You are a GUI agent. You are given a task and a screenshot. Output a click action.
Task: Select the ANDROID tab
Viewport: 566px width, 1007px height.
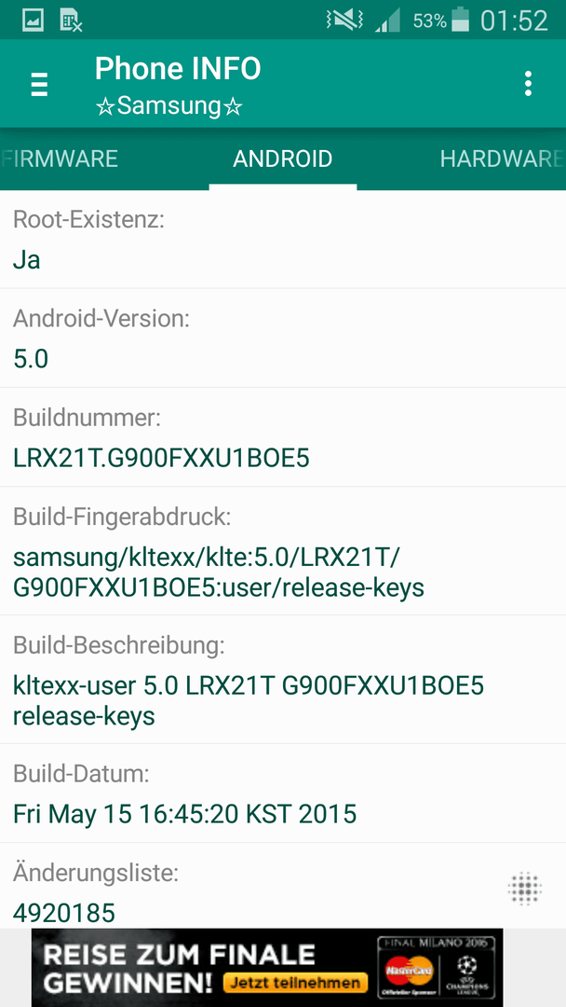(x=283, y=159)
